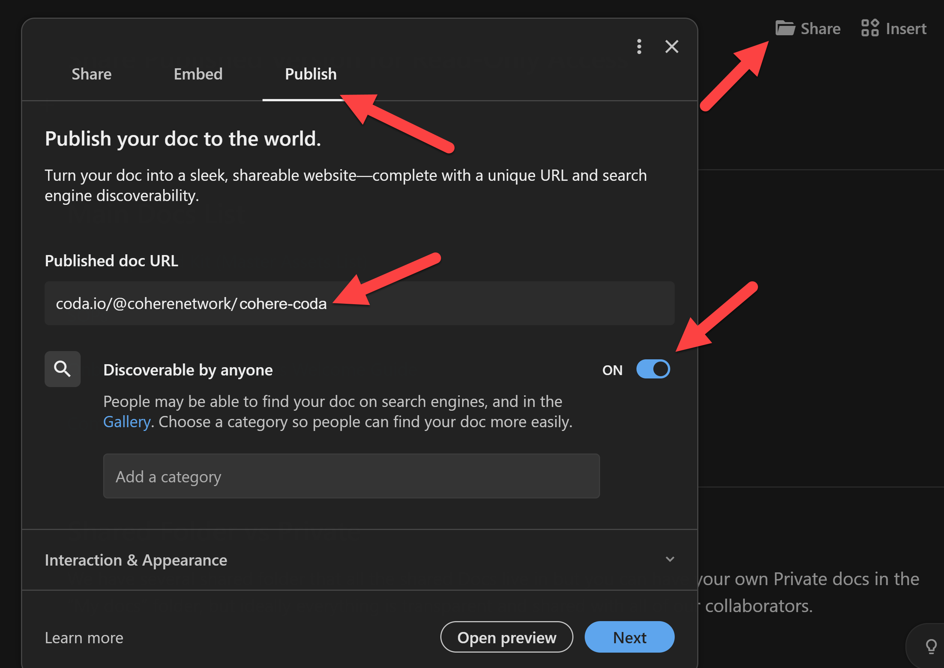944x668 pixels.
Task: Expand the Interaction & Appearance section
Action: click(359, 560)
